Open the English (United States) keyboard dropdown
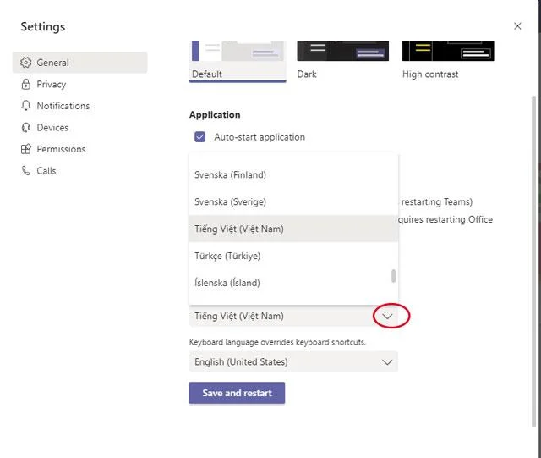Image resolution: width=541 pixels, height=458 pixels. (x=293, y=361)
